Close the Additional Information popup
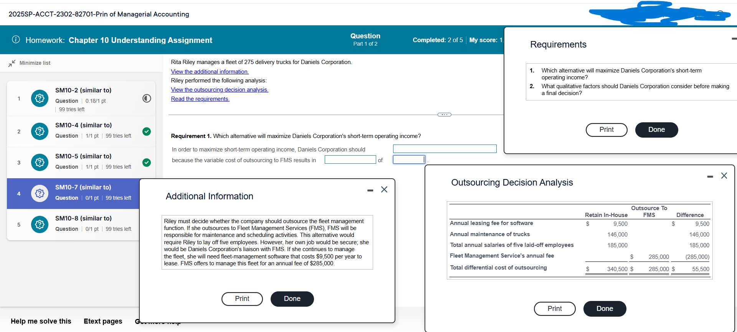 coord(384,189)
